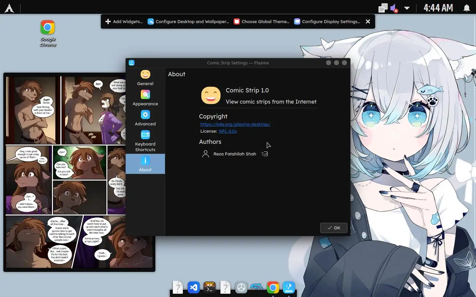Click "View comic strips from the Internet" text

[x=271, y=102]
